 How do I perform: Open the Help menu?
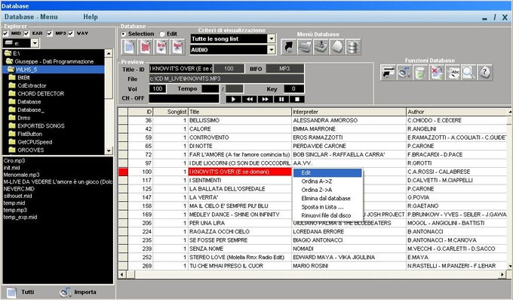coord(91,17)
